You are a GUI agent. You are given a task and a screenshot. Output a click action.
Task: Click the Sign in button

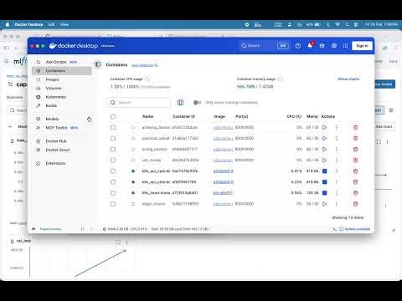click(362, 46)
